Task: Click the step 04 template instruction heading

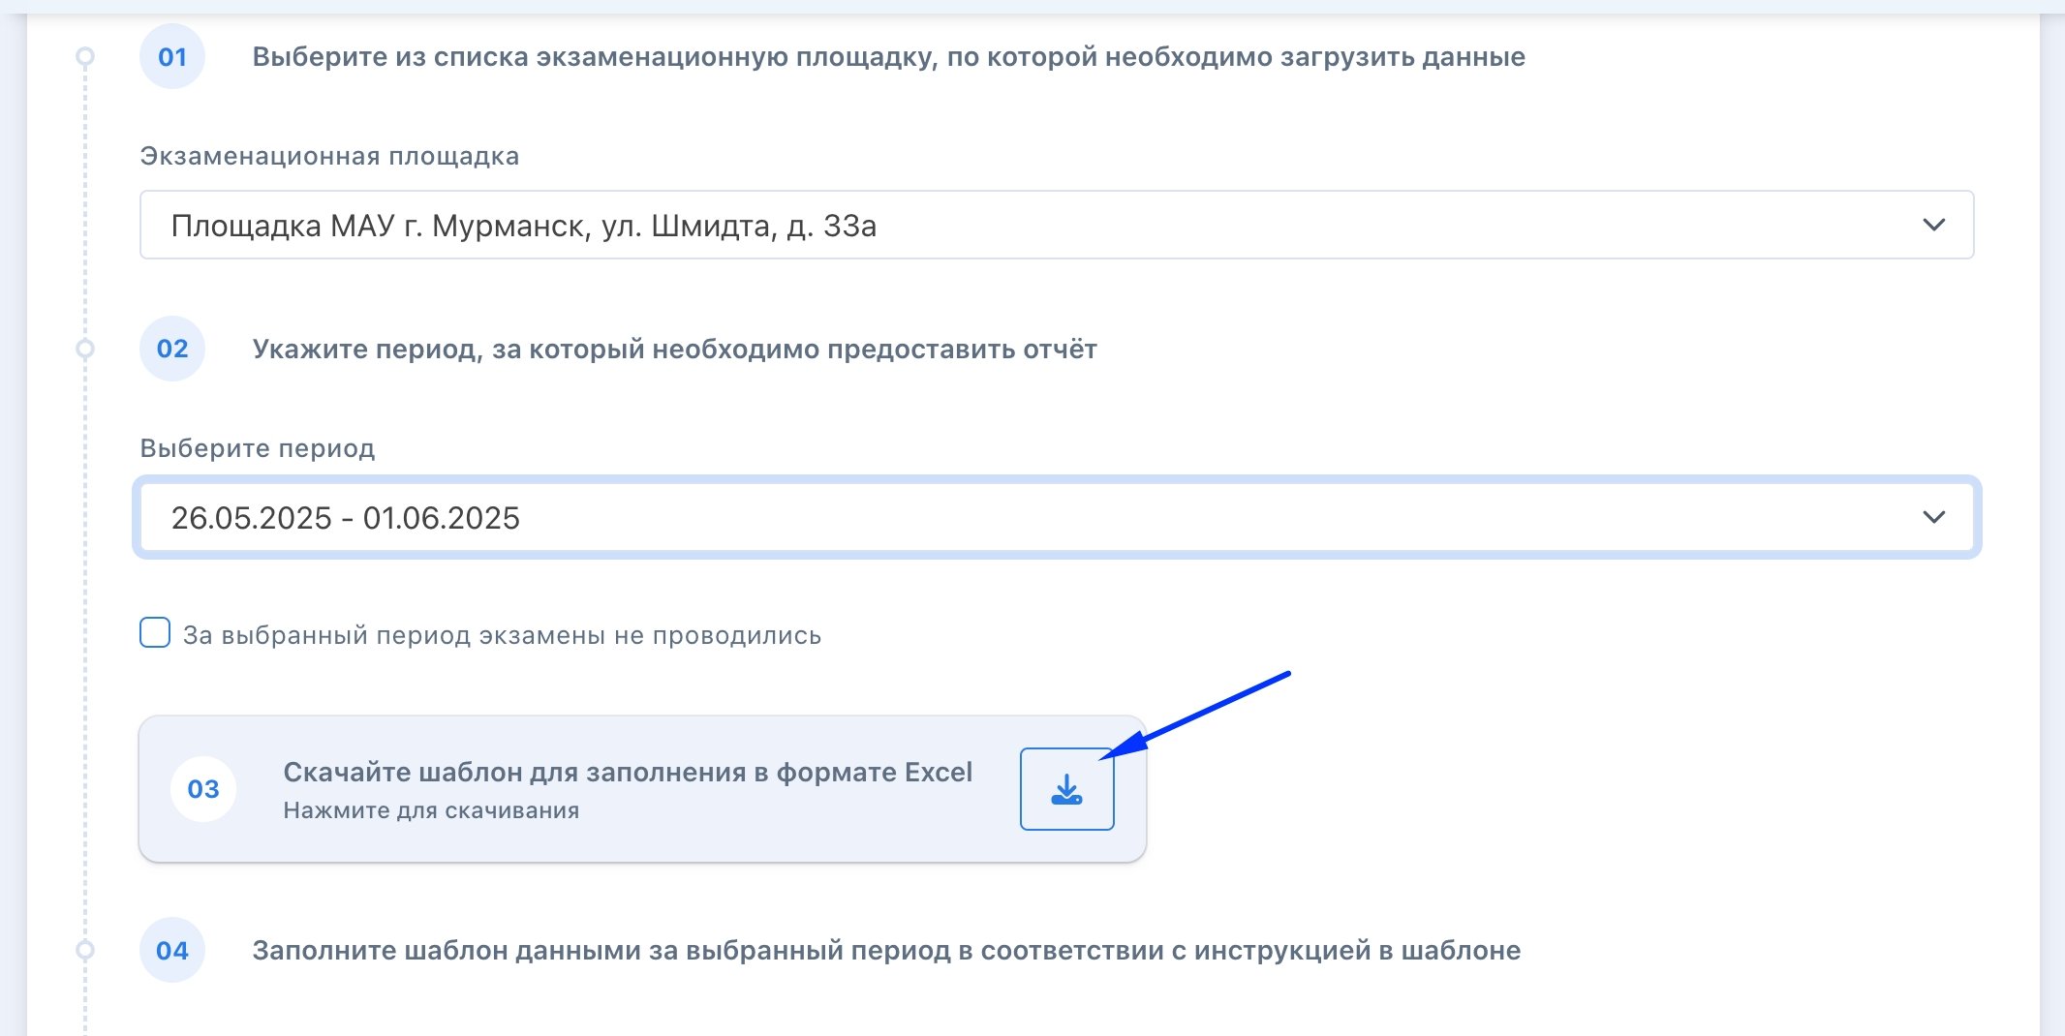Action: pyautogui.click(x=886, y=950)
